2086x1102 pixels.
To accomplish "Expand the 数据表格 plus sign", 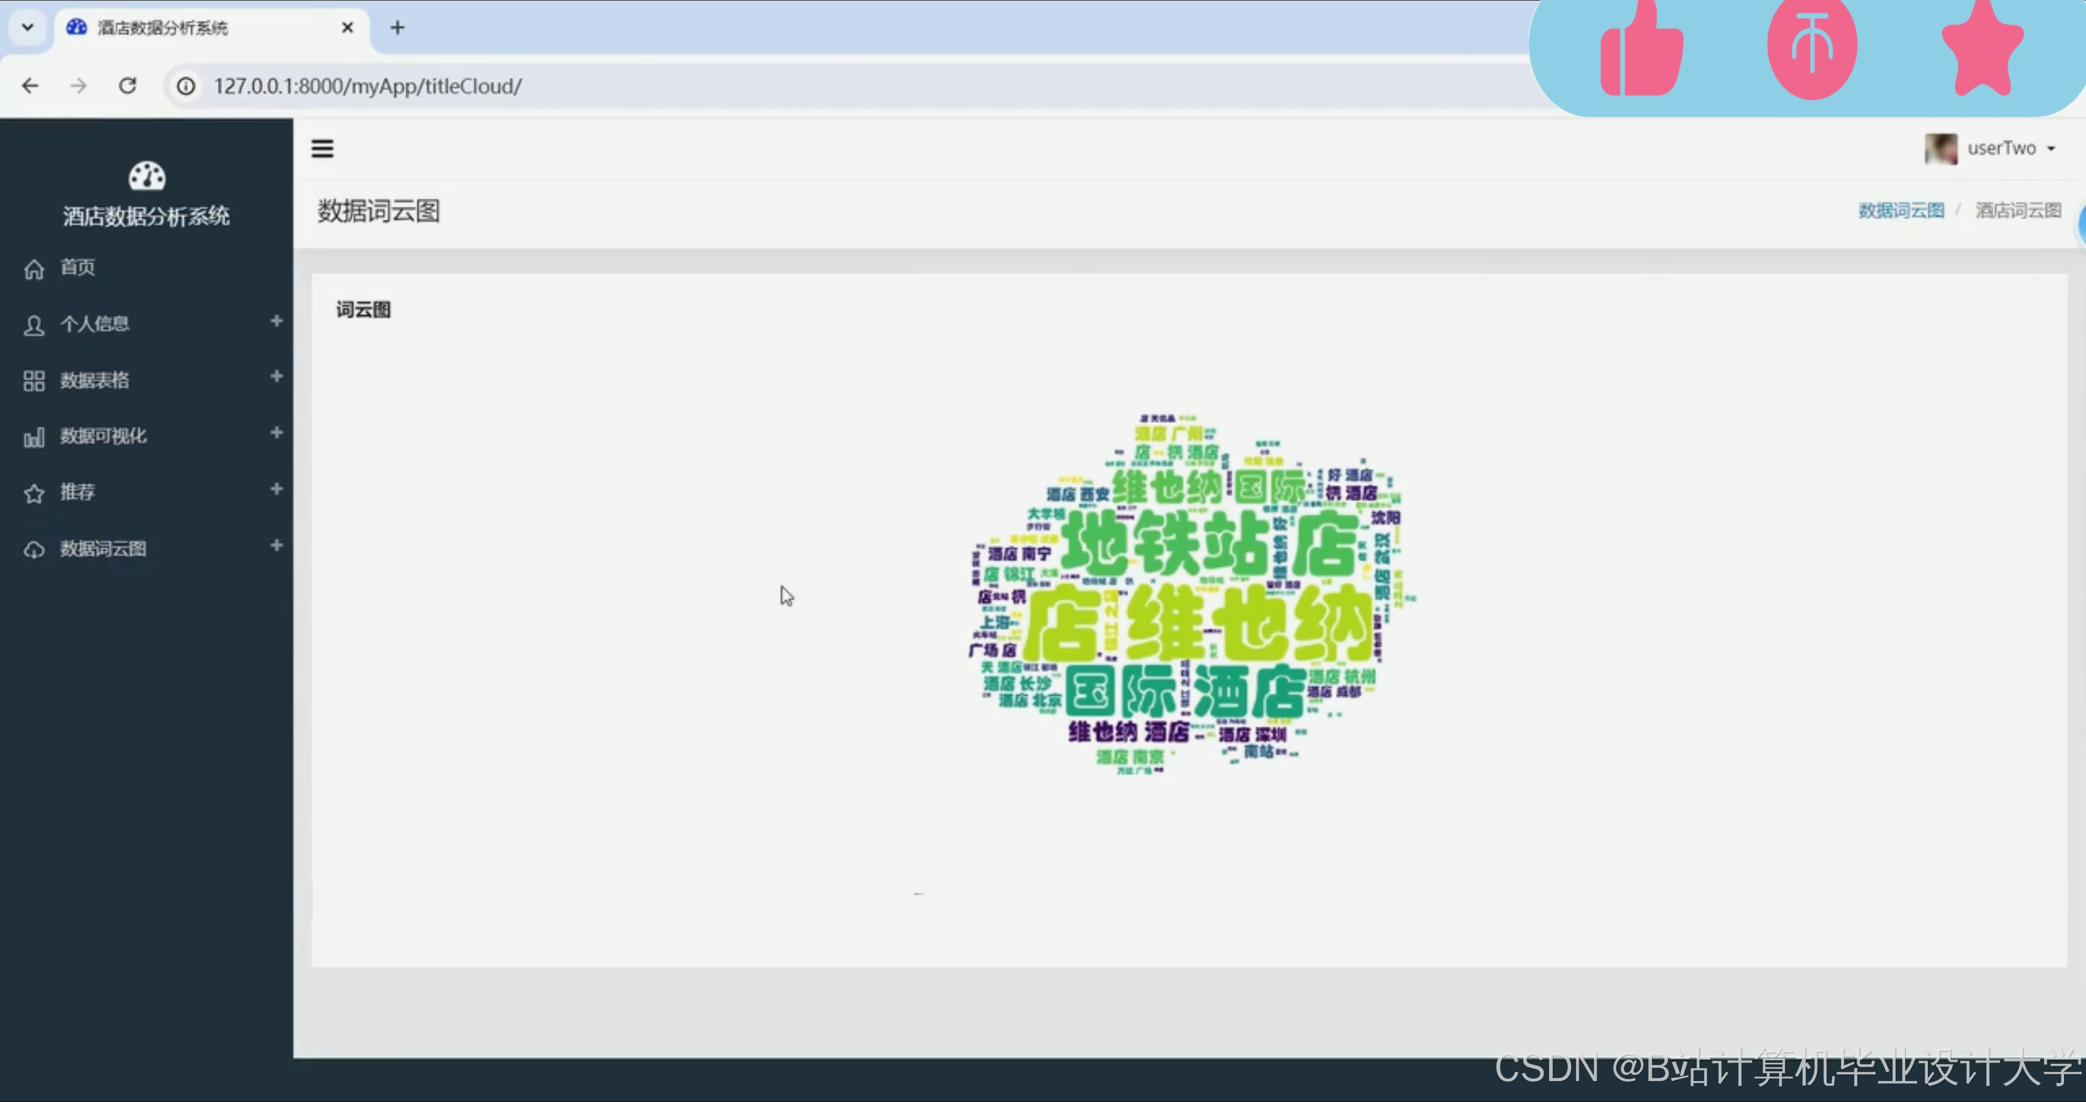I will 276,377.
